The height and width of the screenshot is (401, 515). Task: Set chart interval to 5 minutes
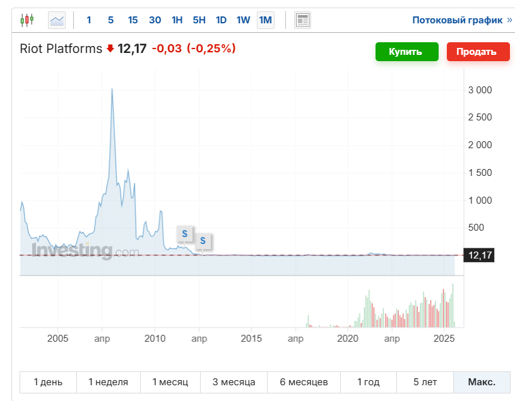point(110,20)
